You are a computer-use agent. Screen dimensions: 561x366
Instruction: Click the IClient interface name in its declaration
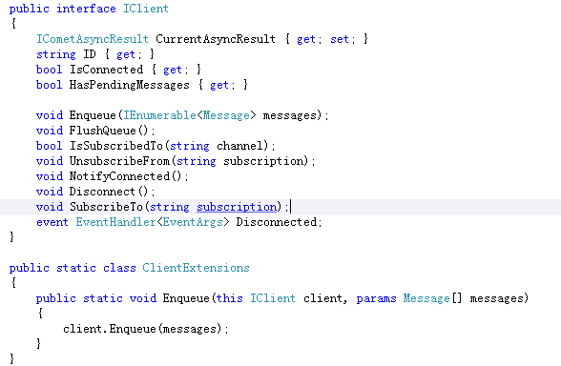(x=146, y=9)
